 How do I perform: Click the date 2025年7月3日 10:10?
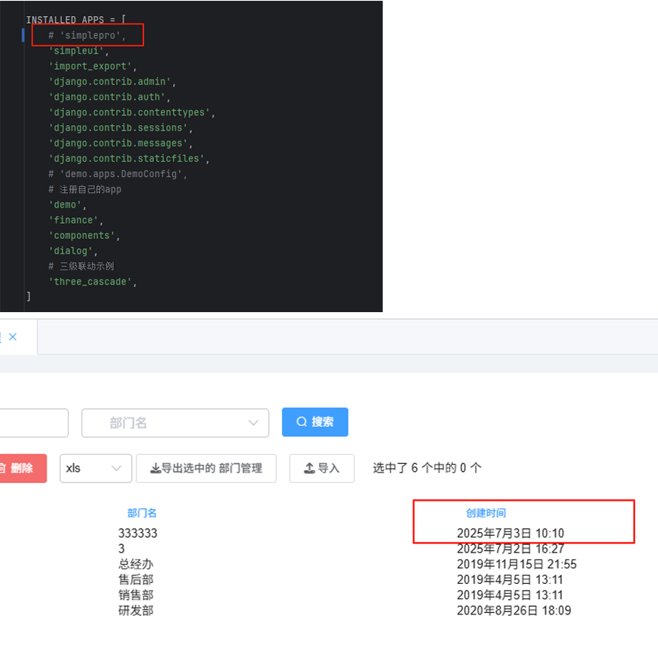(510, 533)
